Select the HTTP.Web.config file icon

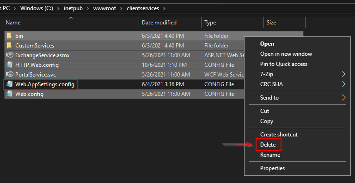point(10,65)
